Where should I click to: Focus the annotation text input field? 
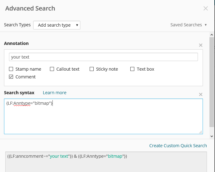(103, 57)
